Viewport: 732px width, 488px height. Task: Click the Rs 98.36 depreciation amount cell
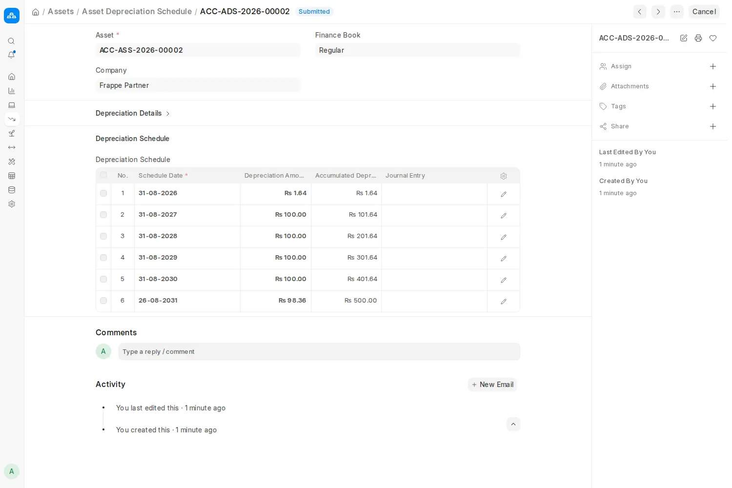click(276, 301)
